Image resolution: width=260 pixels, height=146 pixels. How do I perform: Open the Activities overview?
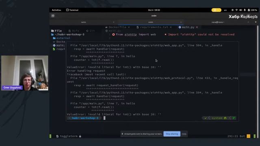[56, 10]
